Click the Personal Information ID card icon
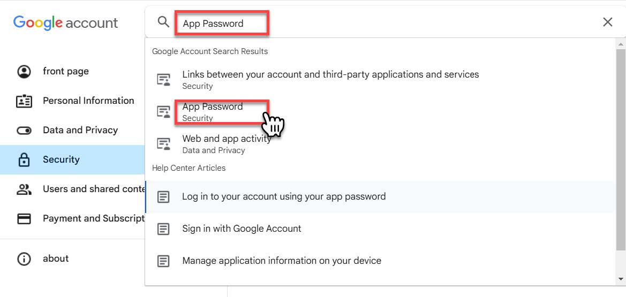This screenshot has height=297, width=626. (x=24, y=101)
